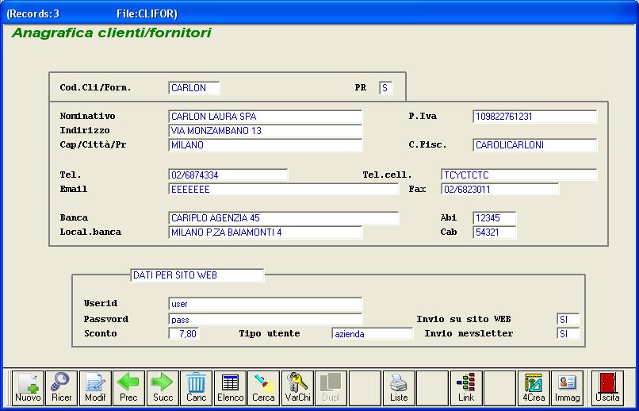Click the Nominativo field CARLON LAURA SPA

(x=266, y=117)
